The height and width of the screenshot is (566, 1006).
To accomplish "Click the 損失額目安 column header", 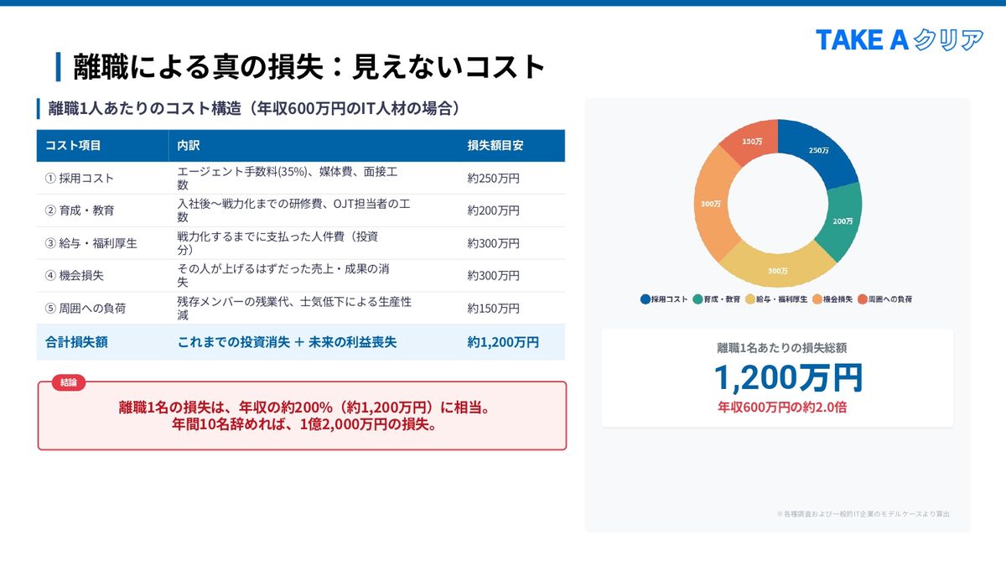I will 495,145.
